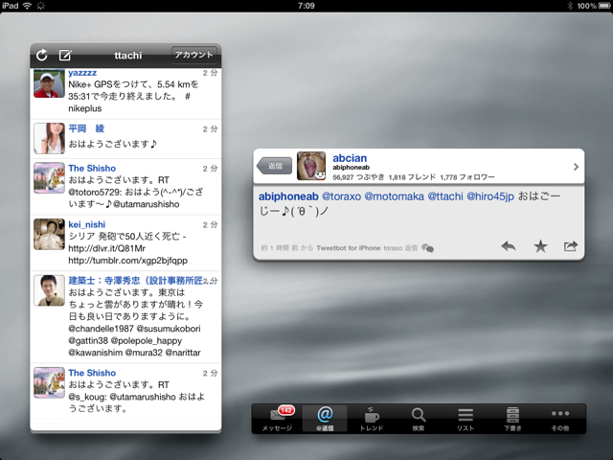Select the @返信 mentions tab
Image resolution: width=613 pixels, height=460 pixels.
[324, 419]
